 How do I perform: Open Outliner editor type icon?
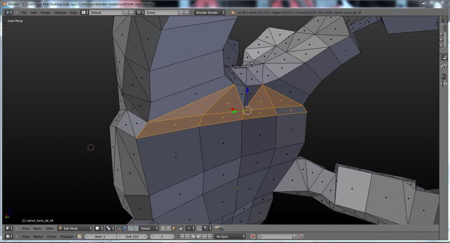pos(445,19)
